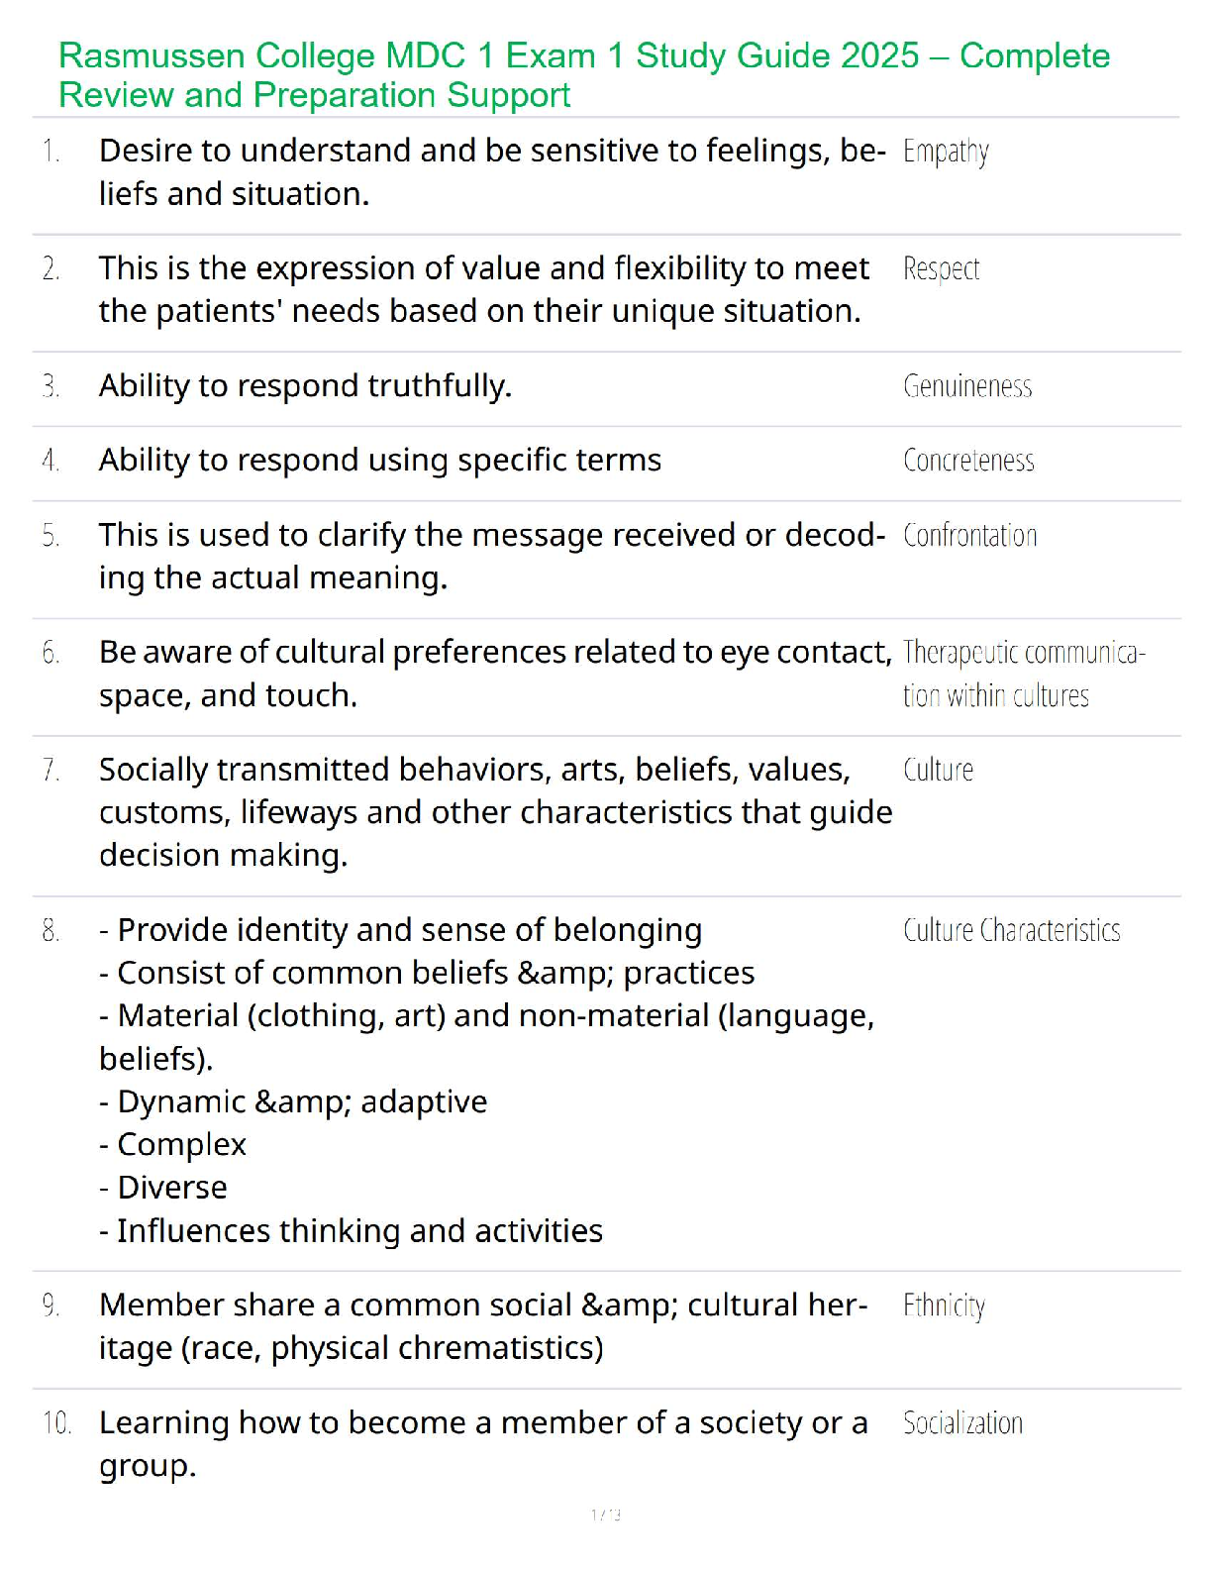Click the page number at the bottom
The image size is (1212, 1569).
605,1515
